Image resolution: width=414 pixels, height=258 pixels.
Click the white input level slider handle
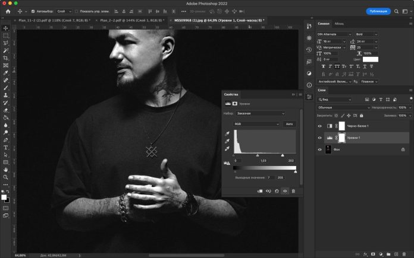[283, 155]
